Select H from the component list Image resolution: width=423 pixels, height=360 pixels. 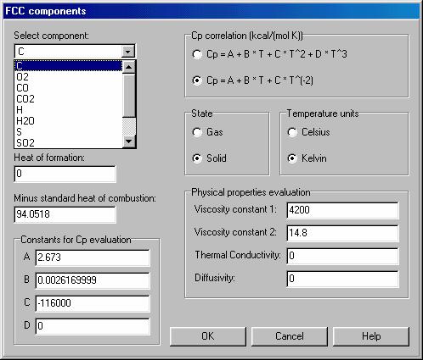pyautogui.click(x=69, y=110)
